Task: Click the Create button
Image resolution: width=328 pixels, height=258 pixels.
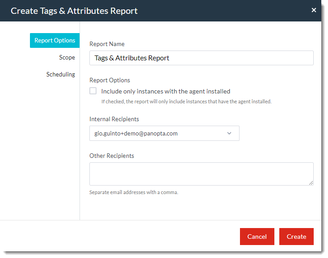Action: coord(296,237)
